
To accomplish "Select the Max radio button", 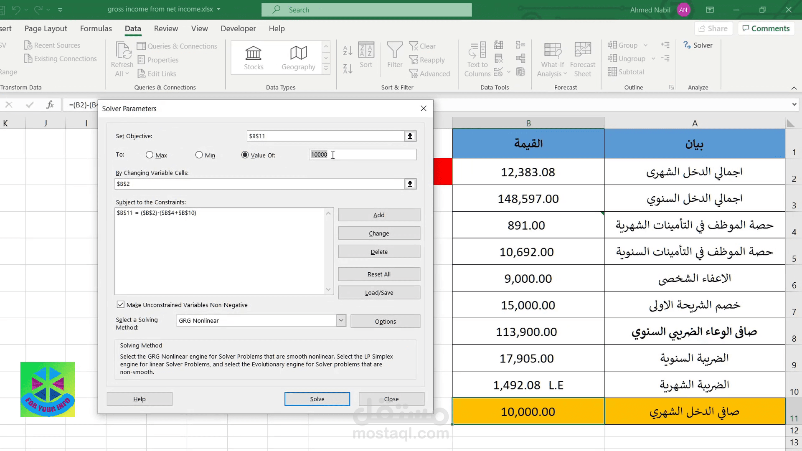I will coord(150,155).
